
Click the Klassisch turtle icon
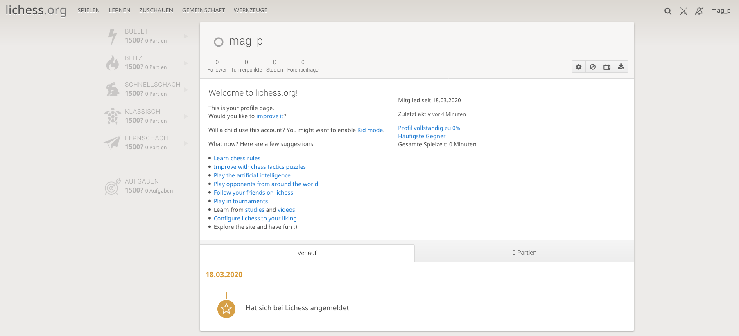coord(112,116)
